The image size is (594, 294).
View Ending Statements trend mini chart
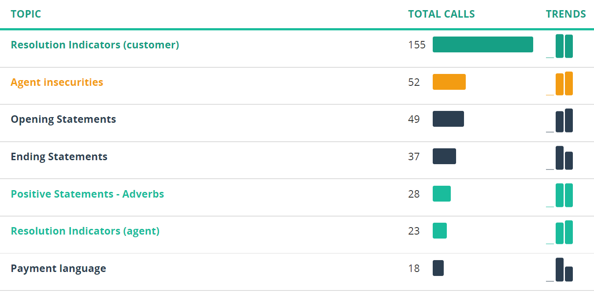[559, 158]
